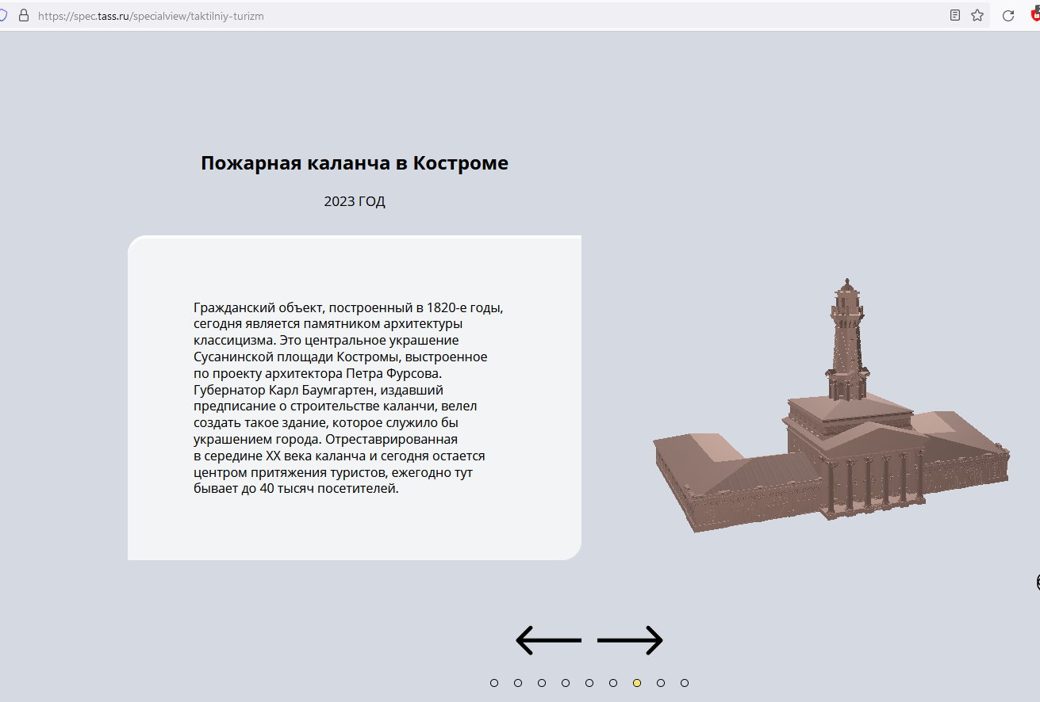Toggle reader view in address bar
Viewport: 1040px width, 702px height.
pyautogui.click(x=955, y=15)
